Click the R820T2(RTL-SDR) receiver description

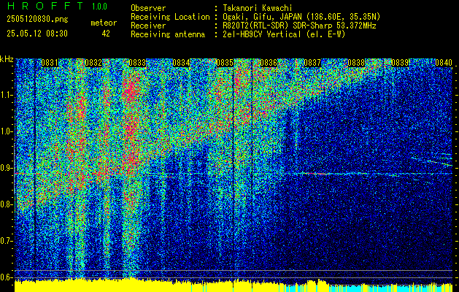click(299, 26)
